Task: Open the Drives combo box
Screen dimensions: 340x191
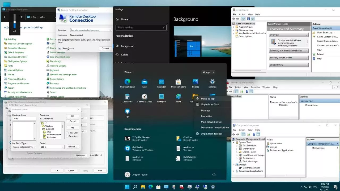Action: [52, 147]
